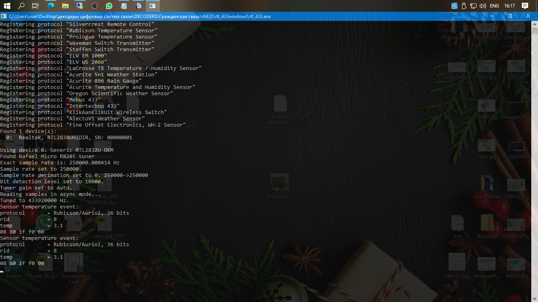Viewport: 538px width, 302px height.
Task: Click the console scrollbar up arrow
Action: tap(534, 24)
